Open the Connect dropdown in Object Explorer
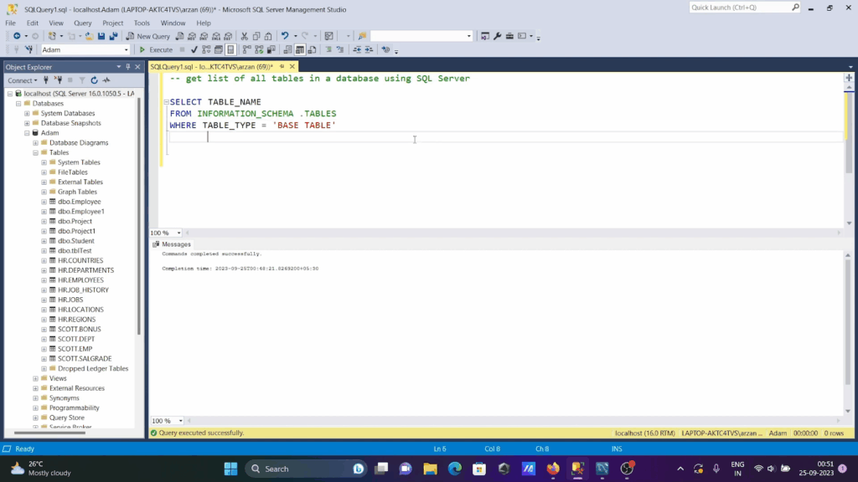858x482 pixels. coord(23,80)
